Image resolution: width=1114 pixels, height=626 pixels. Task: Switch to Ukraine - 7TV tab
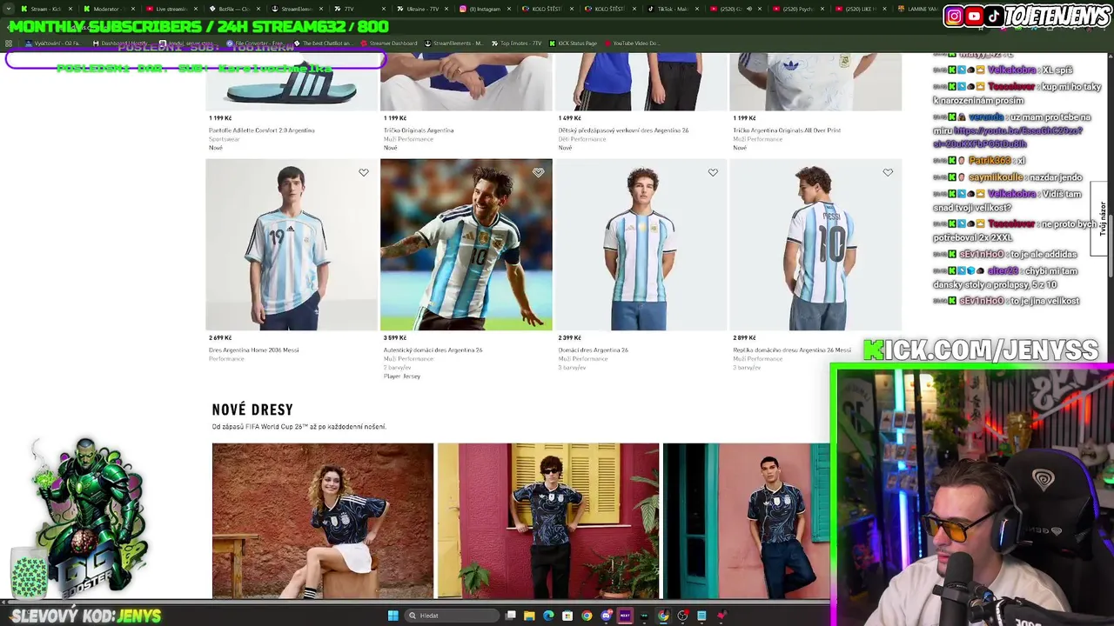pos(421,9)
